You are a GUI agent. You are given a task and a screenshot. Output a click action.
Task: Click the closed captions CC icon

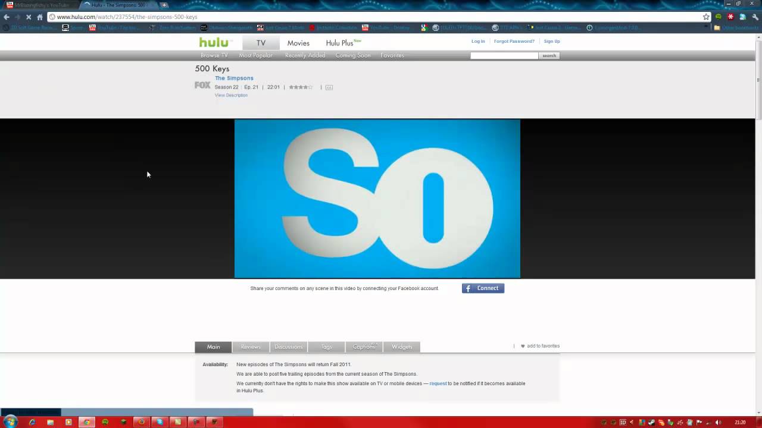329,87
